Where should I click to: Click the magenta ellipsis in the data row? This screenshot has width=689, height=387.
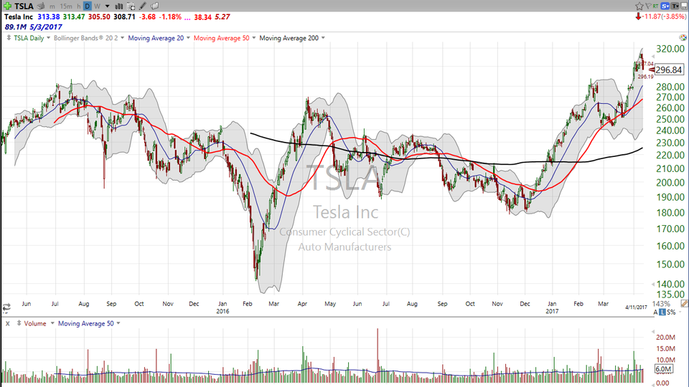tap(187, 18)
